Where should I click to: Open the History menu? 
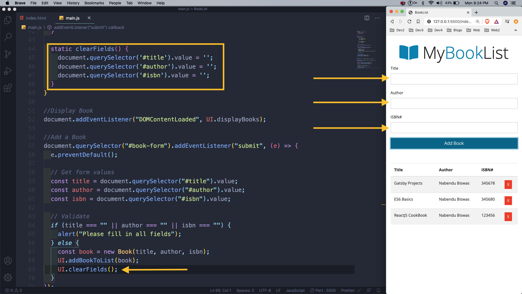coord(73,3)
